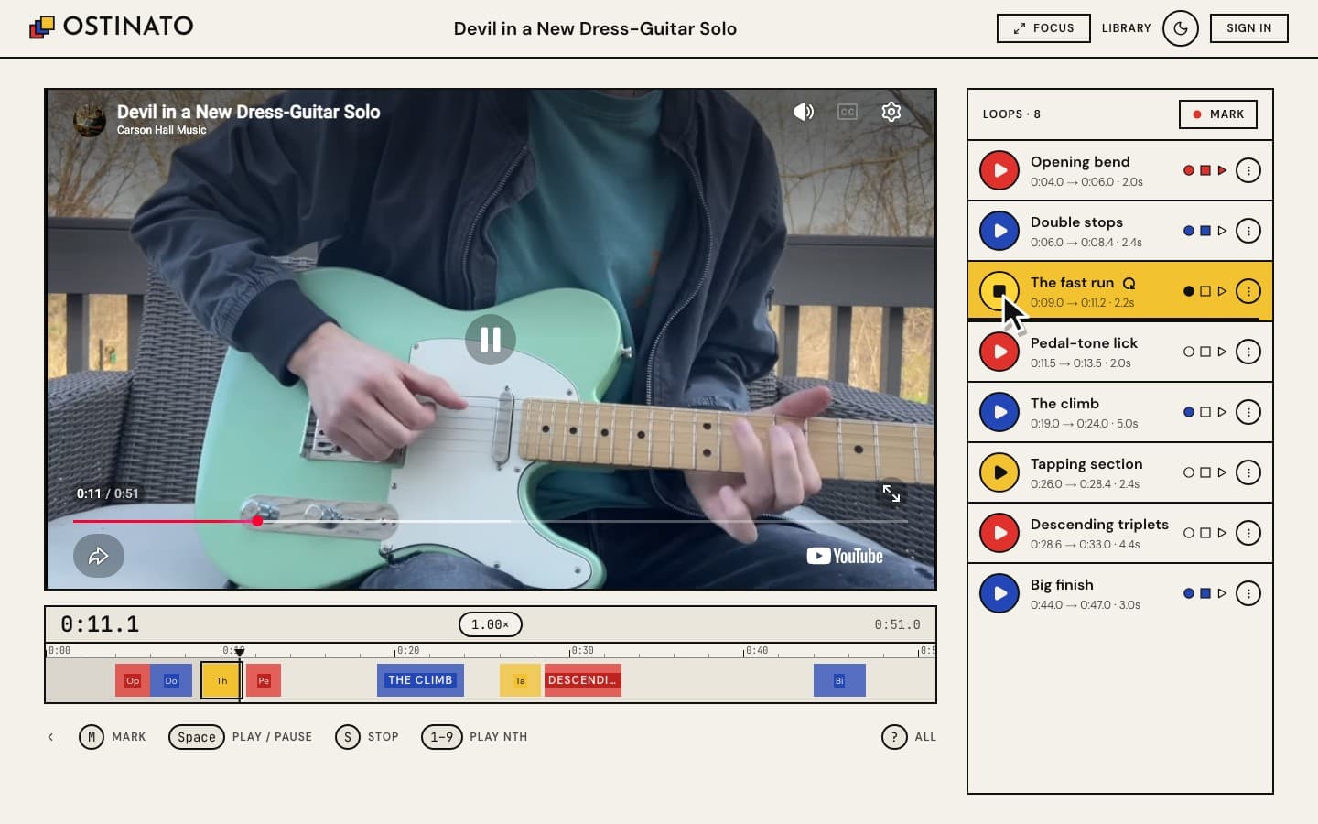
Task: Play the Tapping section loop
Action: pyautogui.click(x=999, y=472)
